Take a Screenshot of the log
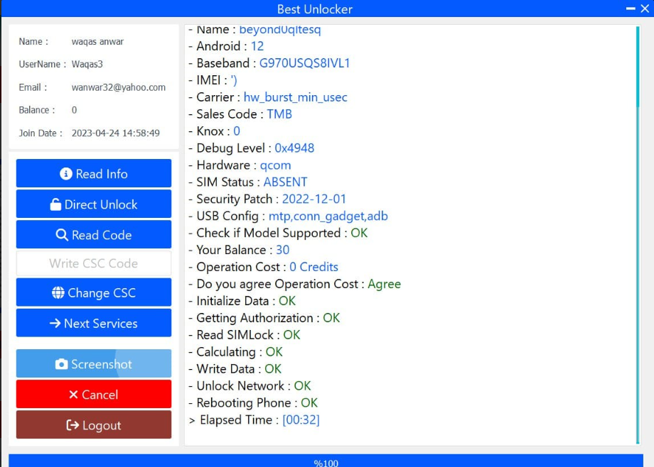 tap(94, 363)
